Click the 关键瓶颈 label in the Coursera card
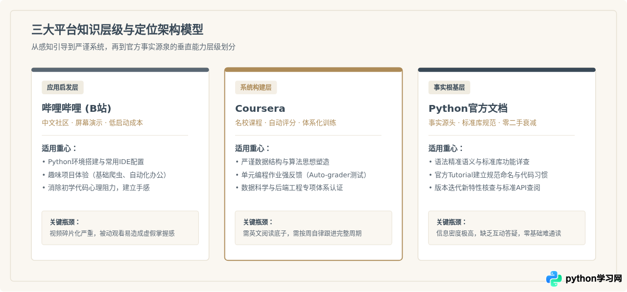Viewport: 627px width, 292px height. 258,222
